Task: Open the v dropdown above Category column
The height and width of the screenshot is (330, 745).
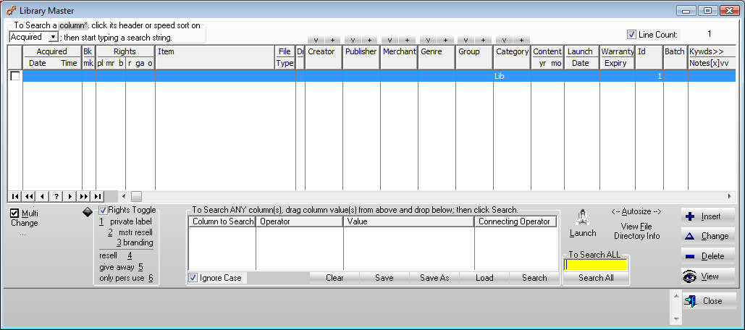Action: click(504, 41)
